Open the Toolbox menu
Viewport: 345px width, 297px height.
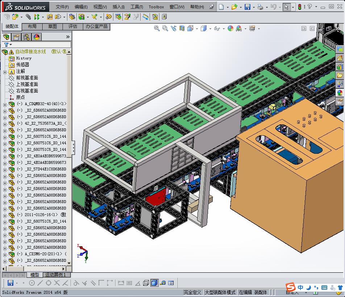[156, 7]
